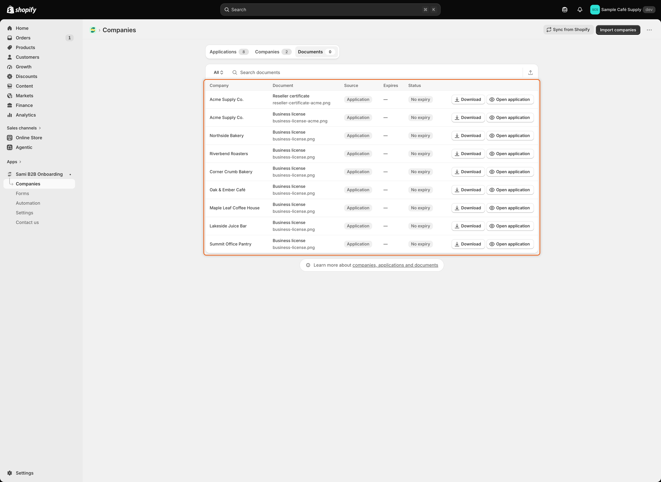Open companies, applications and documents link
Viewport: 661px width, 482px height.
[x=395, y=265]
